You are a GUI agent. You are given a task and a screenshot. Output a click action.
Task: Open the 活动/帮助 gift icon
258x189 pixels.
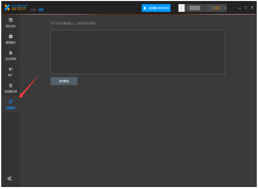[11, 53]
